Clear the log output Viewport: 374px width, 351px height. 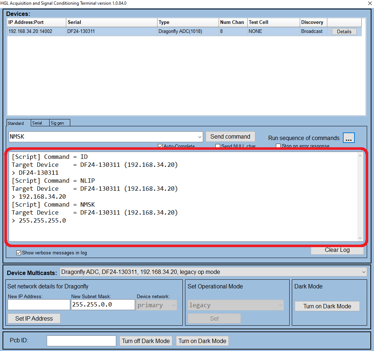coord(337,250)
